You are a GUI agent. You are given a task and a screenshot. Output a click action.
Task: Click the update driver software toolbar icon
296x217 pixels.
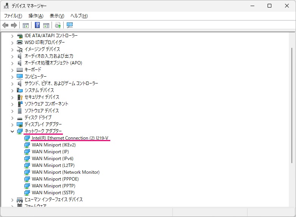[x=58, y=25]
